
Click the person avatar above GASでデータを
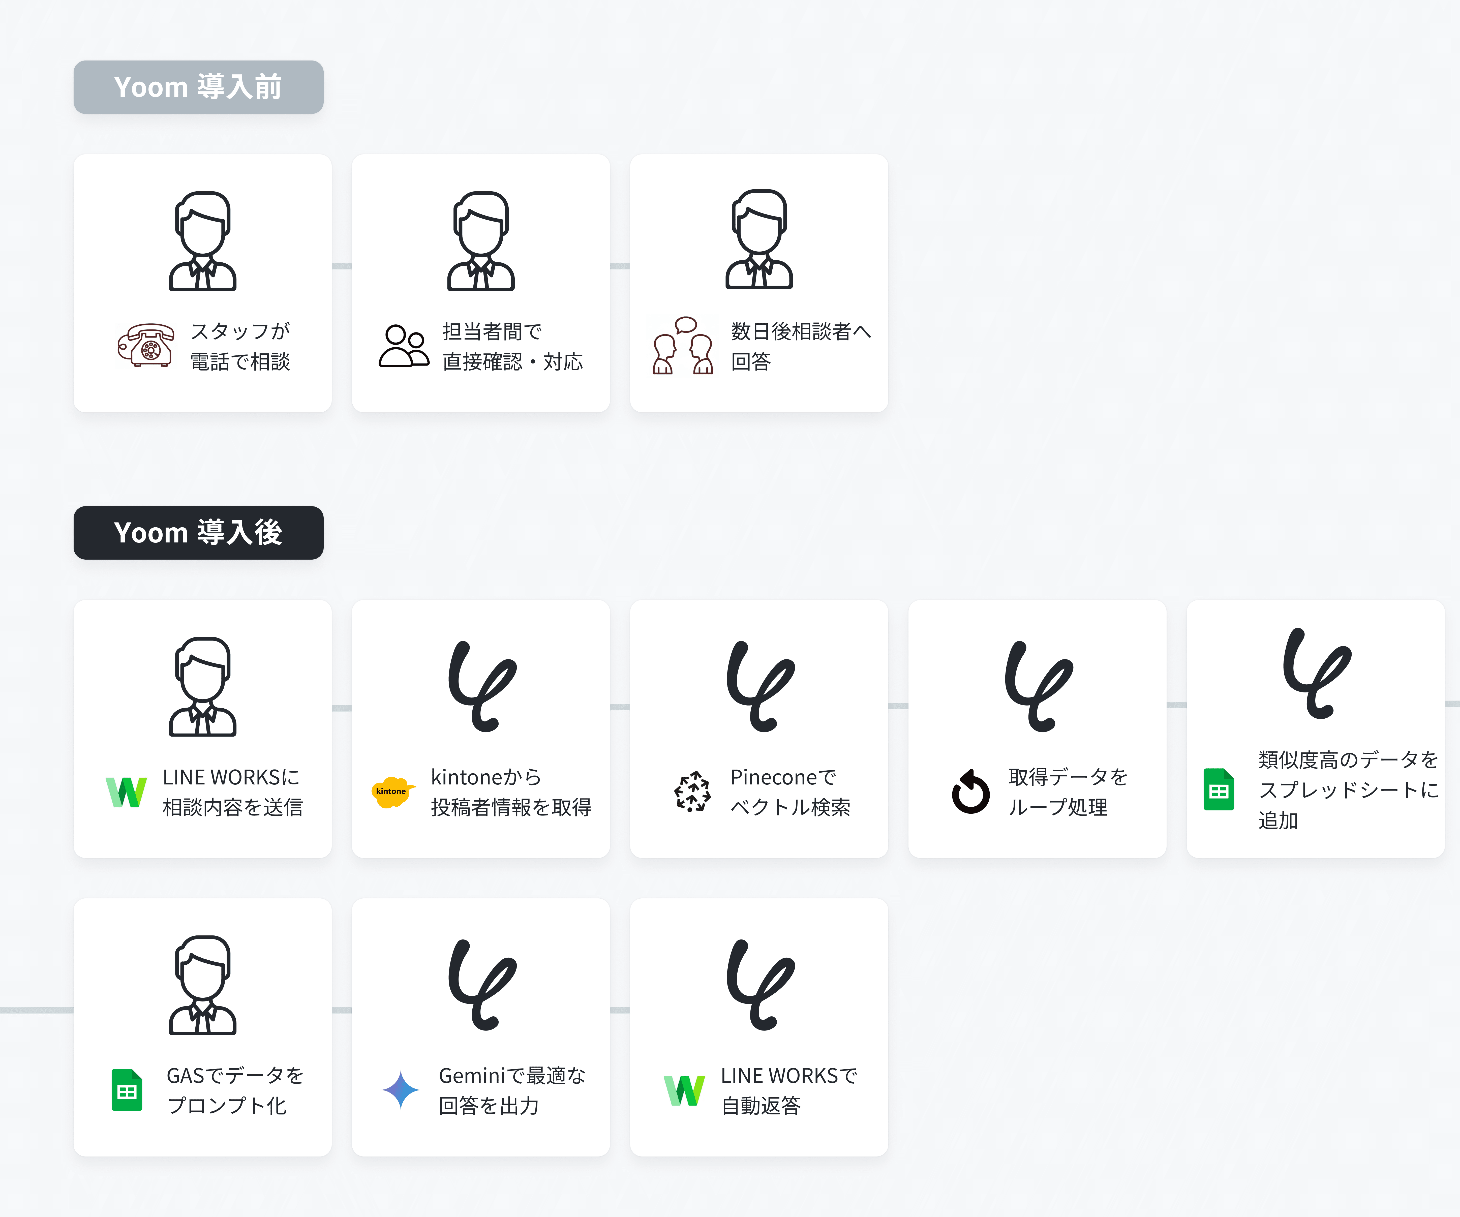[202, 985]
